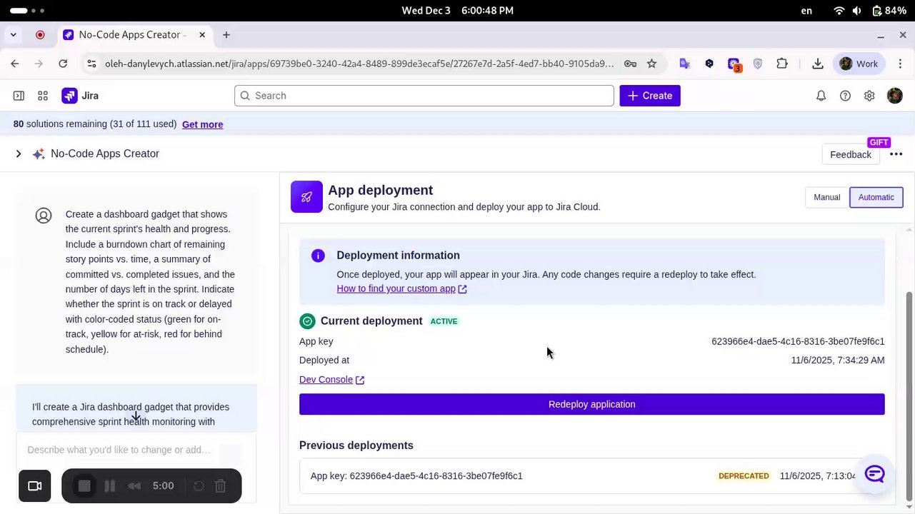Screen dimensions: 915x514
Task: Open the Jira app switcher grid
Action: point(43,96)
